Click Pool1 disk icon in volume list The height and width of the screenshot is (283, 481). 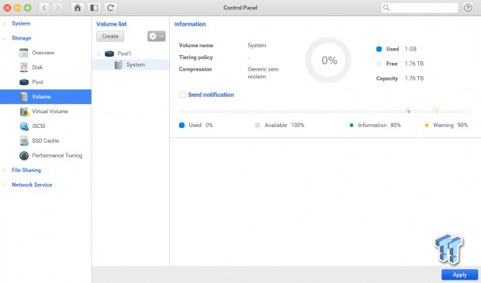(x=109, y=53)
